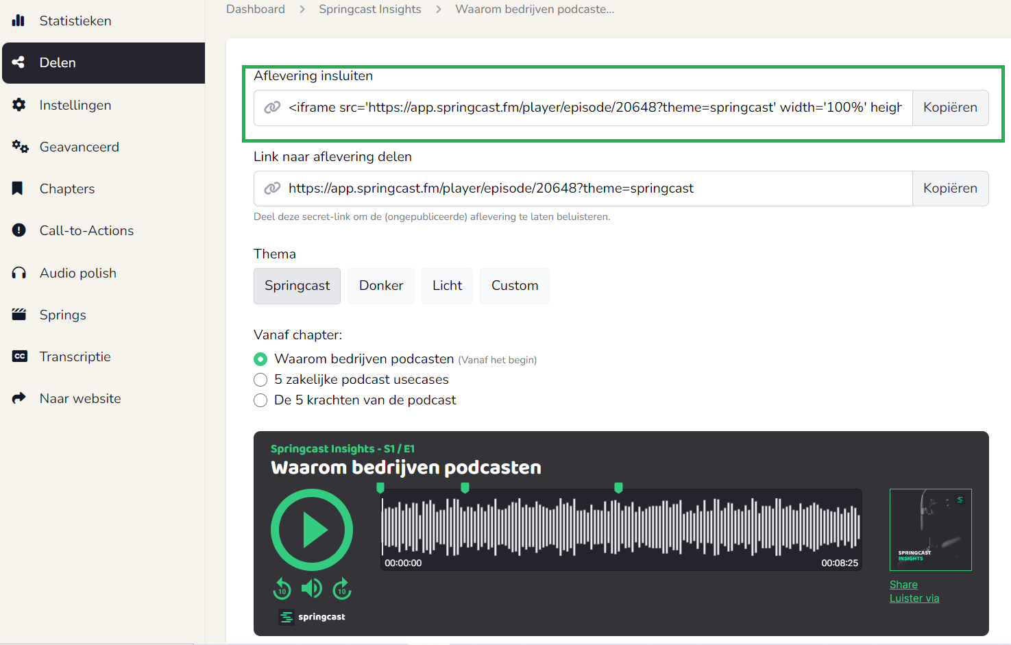Click the Springcast Insights cover thumbnail

pyautogui.click(x=930, y=530)
